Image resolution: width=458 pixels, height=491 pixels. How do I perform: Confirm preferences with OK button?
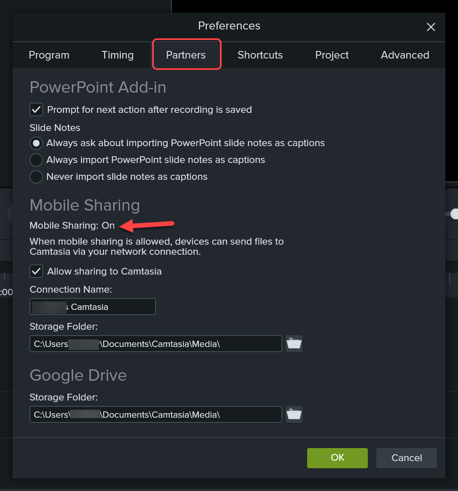337,458
